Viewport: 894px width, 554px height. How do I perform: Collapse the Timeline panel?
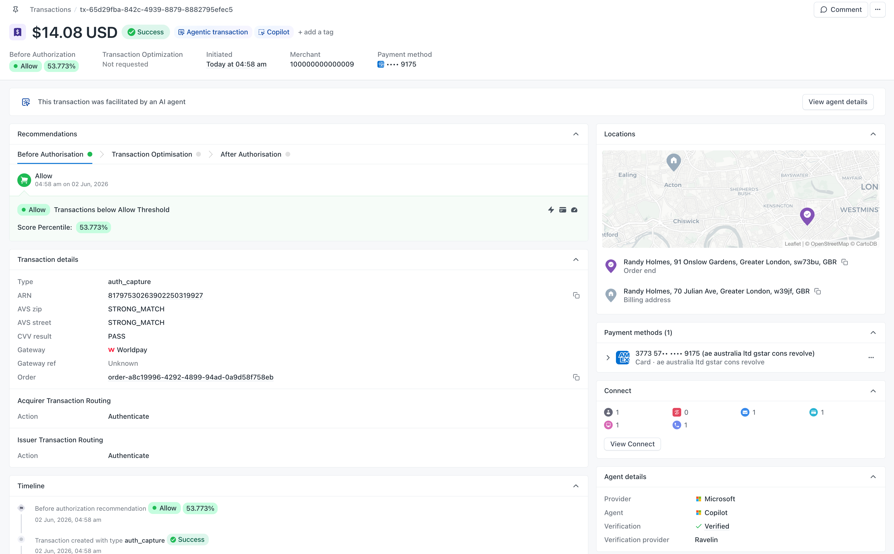(576, 486)
